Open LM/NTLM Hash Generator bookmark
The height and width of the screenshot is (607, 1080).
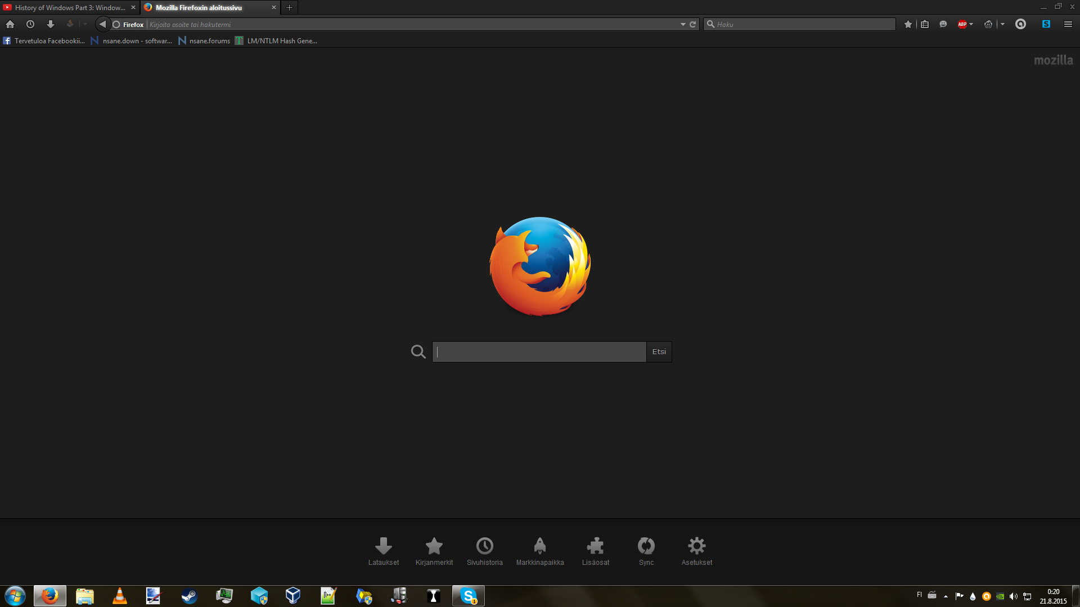pos(276,40)
